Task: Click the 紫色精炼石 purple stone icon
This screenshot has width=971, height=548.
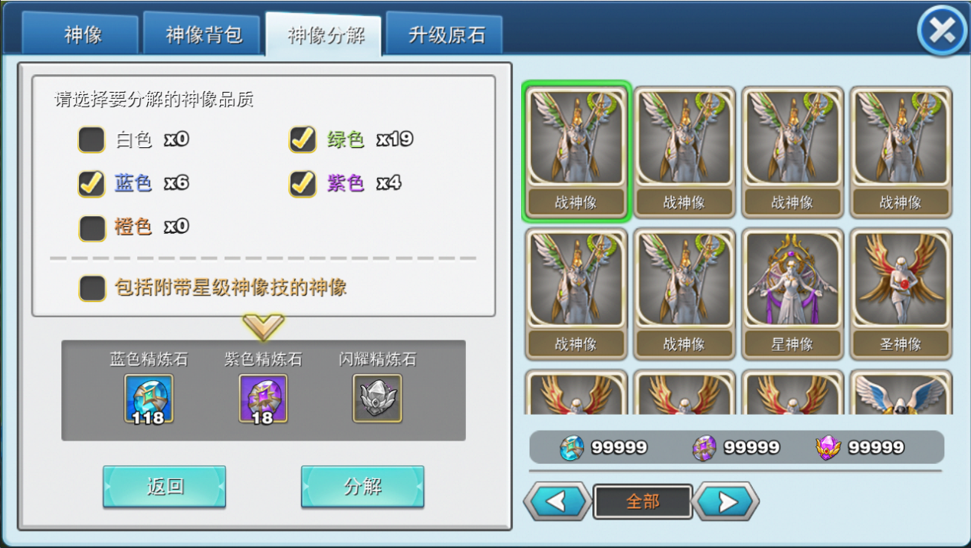Action: click(263, 399)
